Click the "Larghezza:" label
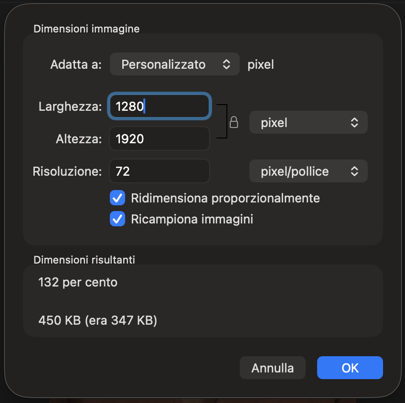Screen dimensions: 405x403 click(70, 107)
